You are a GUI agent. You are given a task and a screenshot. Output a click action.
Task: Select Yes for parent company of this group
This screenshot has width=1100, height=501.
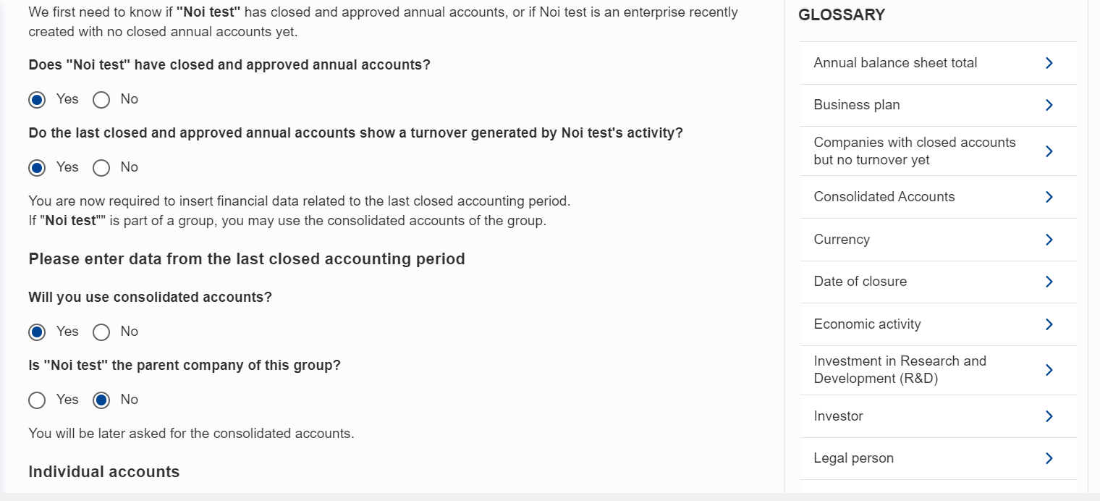click(x=37, y=400)
